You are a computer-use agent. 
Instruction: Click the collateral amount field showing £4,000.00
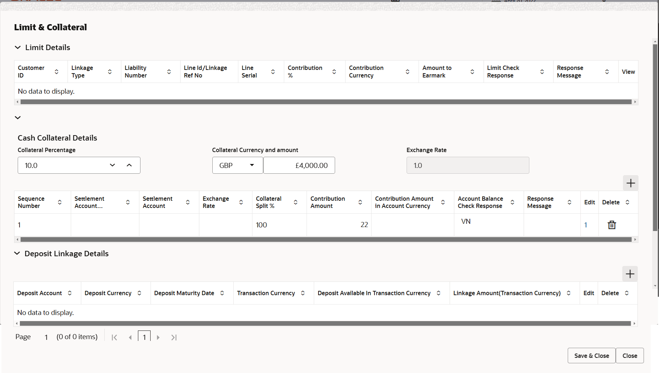point(299,165)
